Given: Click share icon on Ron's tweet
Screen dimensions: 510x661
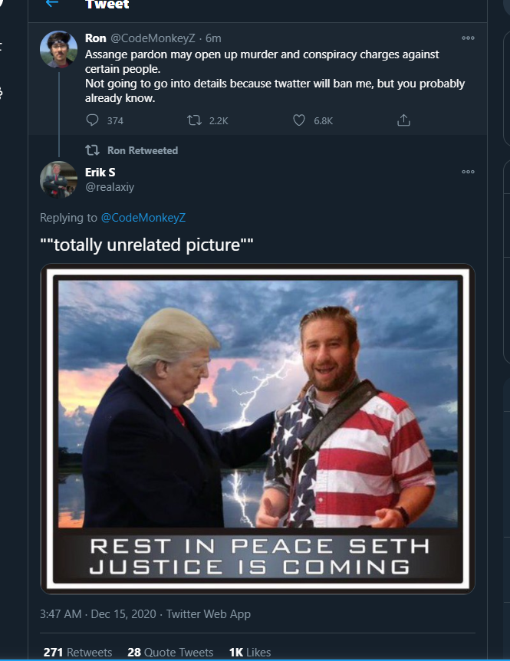Looking at the screenshot, I should 403,120.
